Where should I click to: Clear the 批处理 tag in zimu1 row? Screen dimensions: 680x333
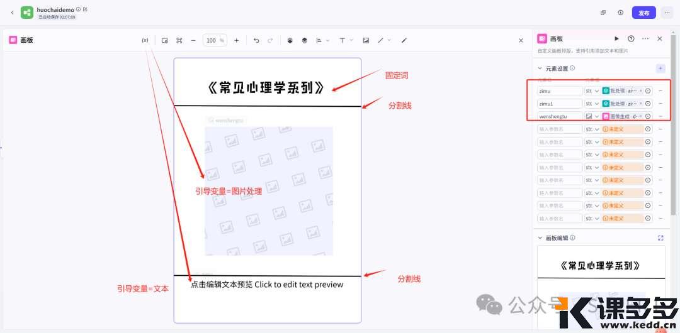(641, 104)
